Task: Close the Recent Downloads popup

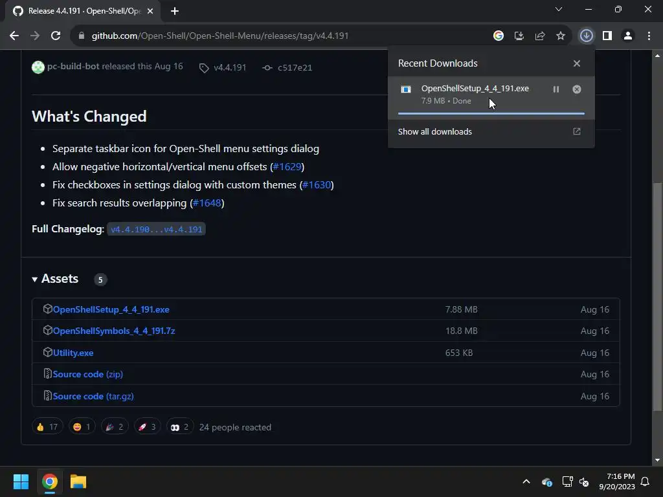Action: pos(577,63)
